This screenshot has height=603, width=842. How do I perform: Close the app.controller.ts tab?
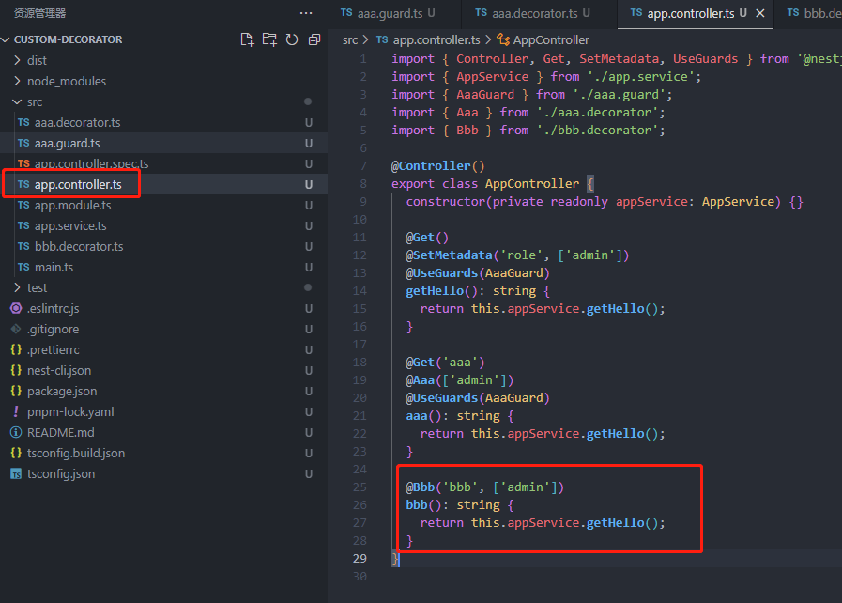click(x=759, y=13)
